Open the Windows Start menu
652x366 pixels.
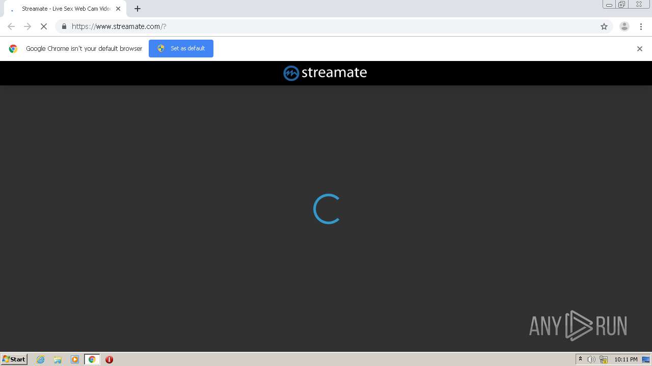14,359
